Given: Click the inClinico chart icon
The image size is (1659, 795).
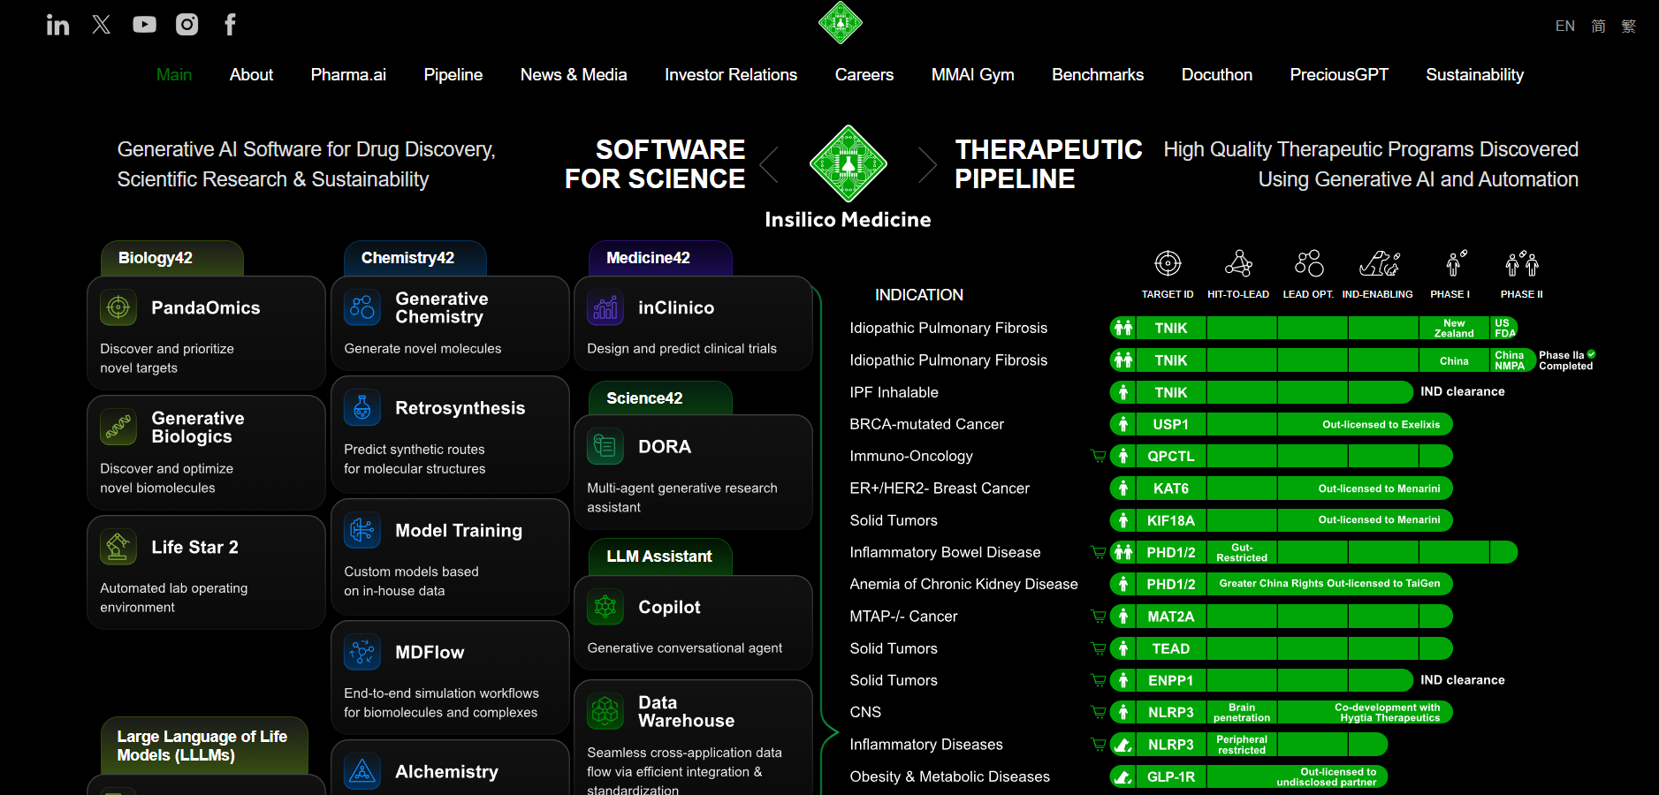Looking at the screenshot, I should click(605, 307).
